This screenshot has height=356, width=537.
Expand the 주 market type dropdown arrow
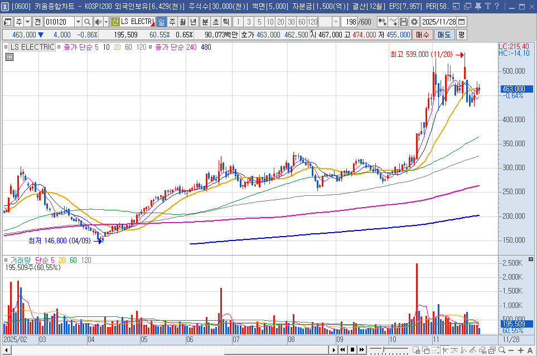point(28,22)
